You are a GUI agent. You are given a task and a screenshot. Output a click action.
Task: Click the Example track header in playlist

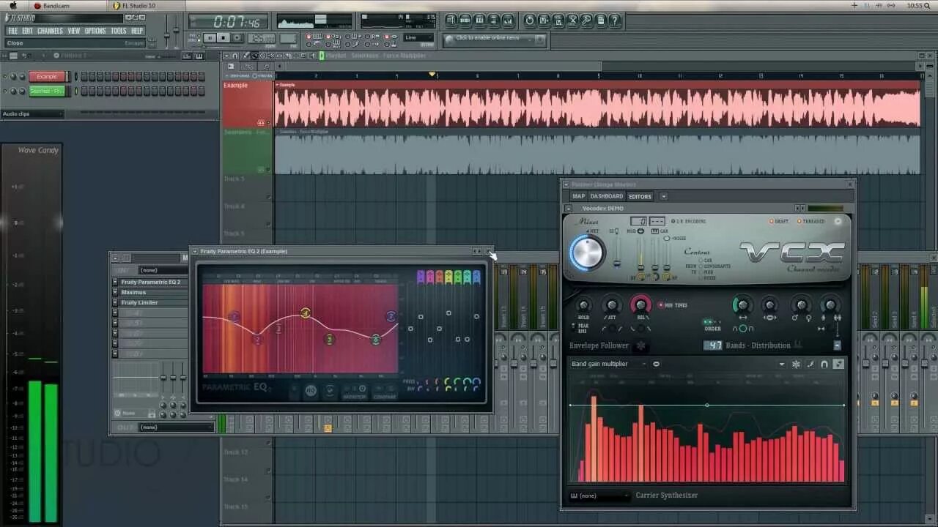point(247,103)
